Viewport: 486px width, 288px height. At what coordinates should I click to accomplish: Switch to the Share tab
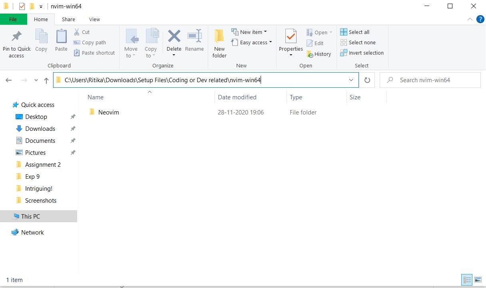point(68,19)
